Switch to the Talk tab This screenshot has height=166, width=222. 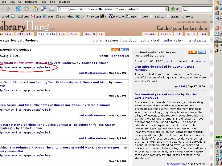(x=178, y=34)
